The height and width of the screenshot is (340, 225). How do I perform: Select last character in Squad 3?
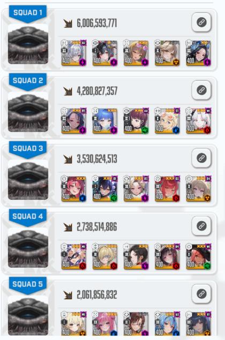[x=198, y=188]
